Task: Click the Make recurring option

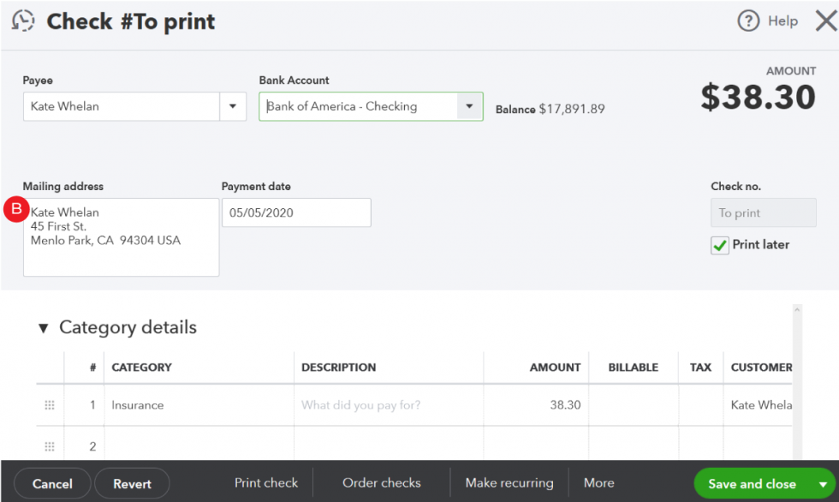Action: click(509, 483)
